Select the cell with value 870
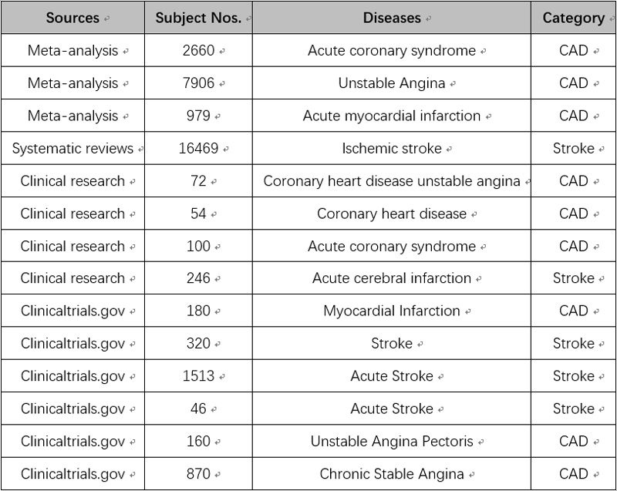Screen dimensions: 617x491 pos(199,474)
